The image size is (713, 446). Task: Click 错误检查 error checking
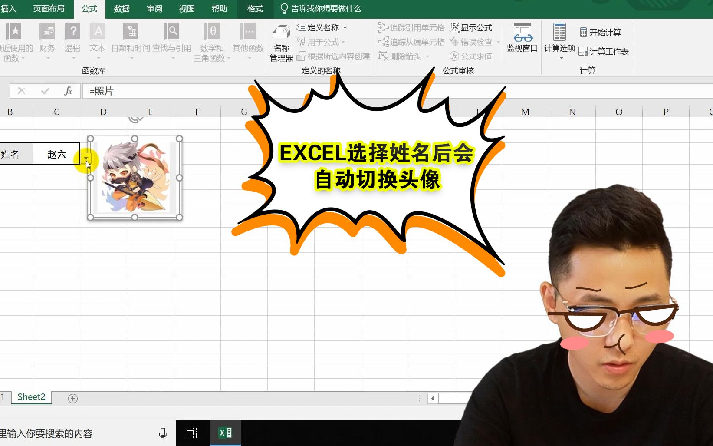point(471,42)
